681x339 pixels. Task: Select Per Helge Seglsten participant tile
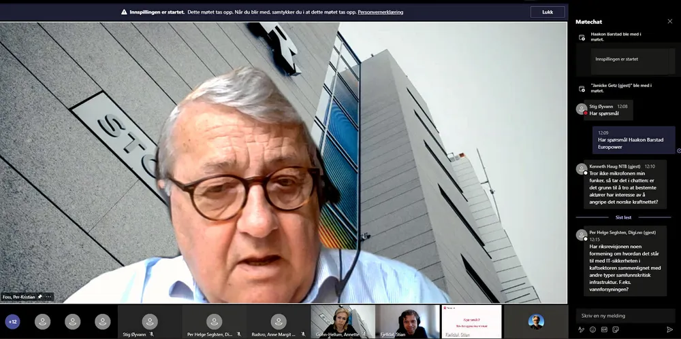(x=214, y=322)
